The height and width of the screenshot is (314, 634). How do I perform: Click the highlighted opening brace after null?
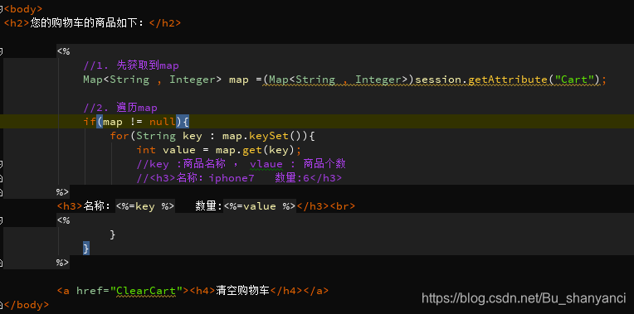click(x=186, y=122)
